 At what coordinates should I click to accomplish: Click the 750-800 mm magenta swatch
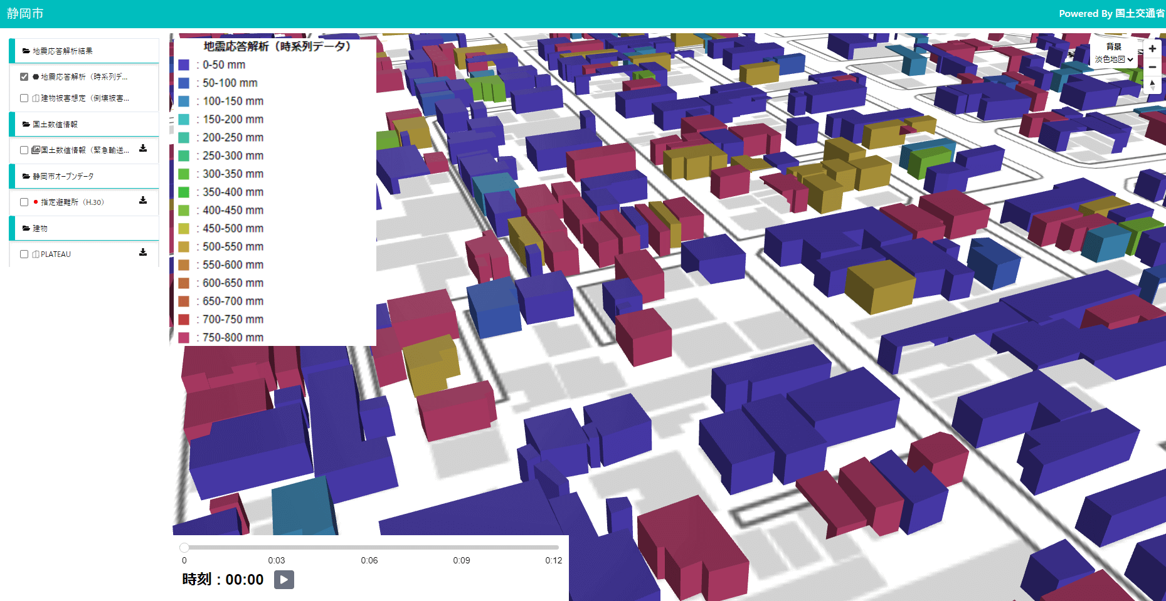[x=184, y=337]
